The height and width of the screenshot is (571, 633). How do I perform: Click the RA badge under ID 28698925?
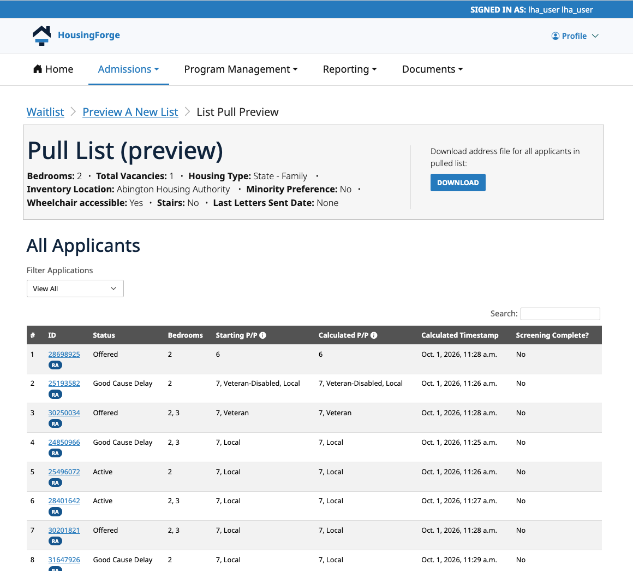55,366
